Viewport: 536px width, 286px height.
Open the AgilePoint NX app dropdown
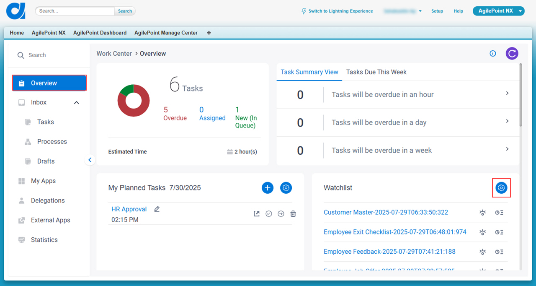(x=499, y=11)
